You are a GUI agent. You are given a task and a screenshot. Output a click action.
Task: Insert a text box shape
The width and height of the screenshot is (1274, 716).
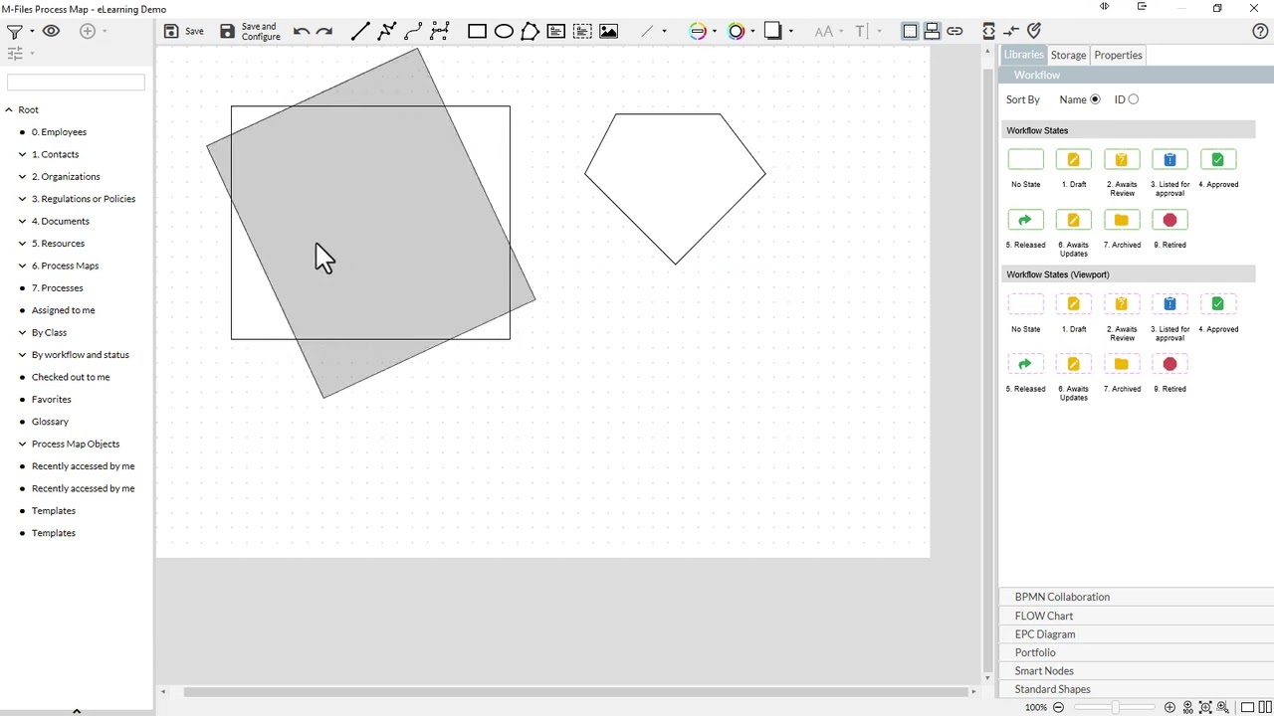click(x=556, y=32)
